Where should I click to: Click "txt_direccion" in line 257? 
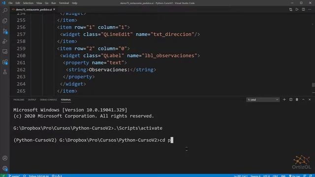point(172,34)
